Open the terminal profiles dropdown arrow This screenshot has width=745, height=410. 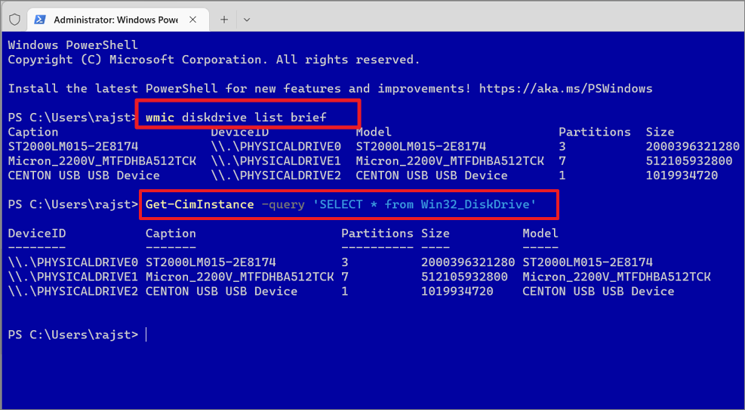(246, 20)
